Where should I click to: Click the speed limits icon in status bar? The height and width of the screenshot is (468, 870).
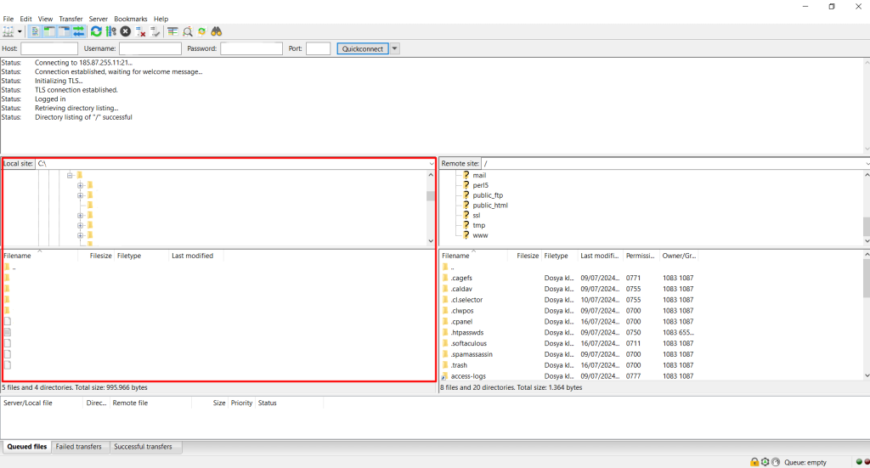click(776, 462)
